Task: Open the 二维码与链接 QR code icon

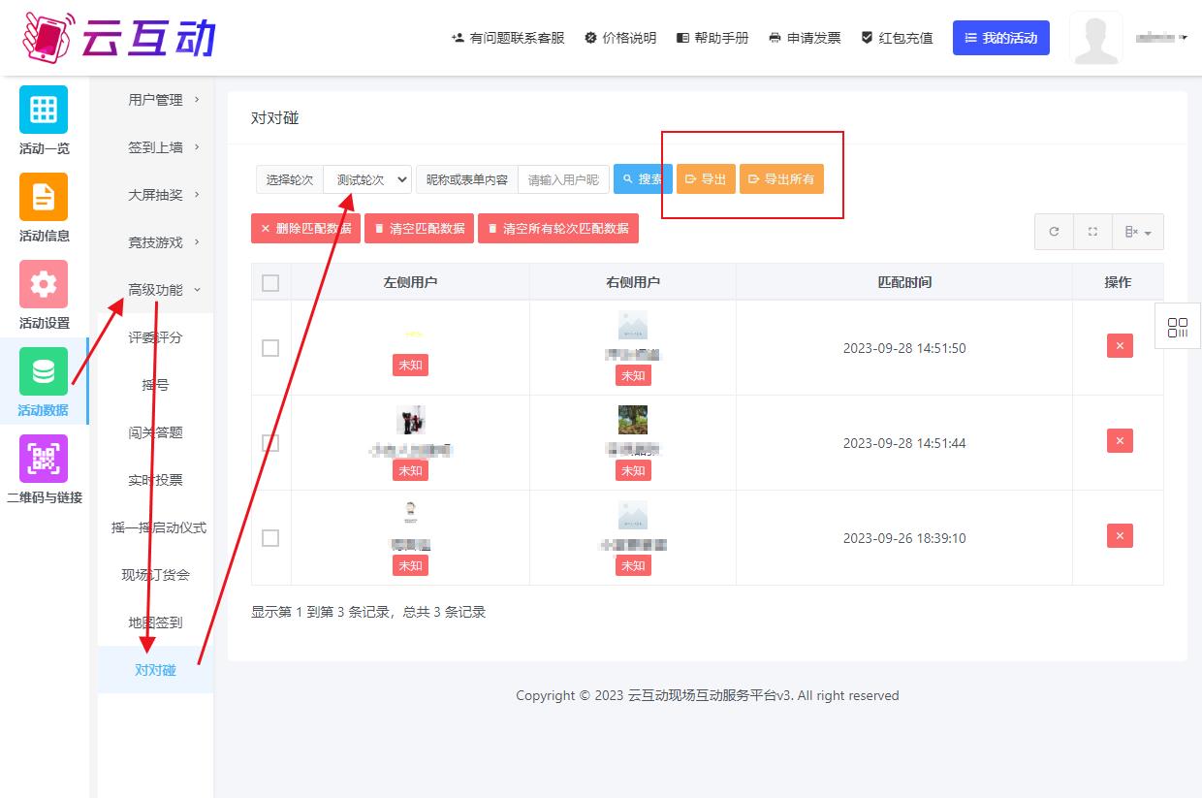Action: pyautogui.click(x=44, y=459)
